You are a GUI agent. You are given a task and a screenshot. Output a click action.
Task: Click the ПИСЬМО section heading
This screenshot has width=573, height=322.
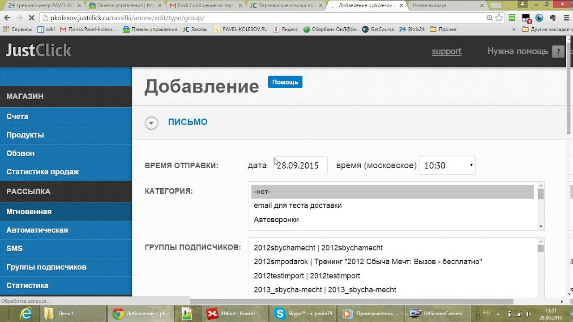click(188, 122)
